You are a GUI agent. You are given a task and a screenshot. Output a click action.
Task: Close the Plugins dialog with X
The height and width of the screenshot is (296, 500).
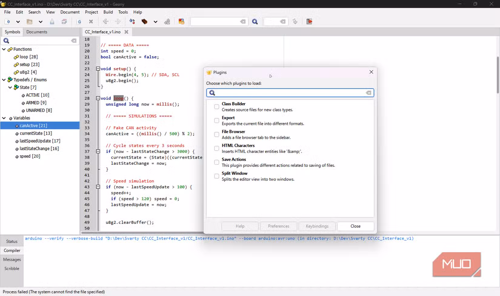coord(371,72)
